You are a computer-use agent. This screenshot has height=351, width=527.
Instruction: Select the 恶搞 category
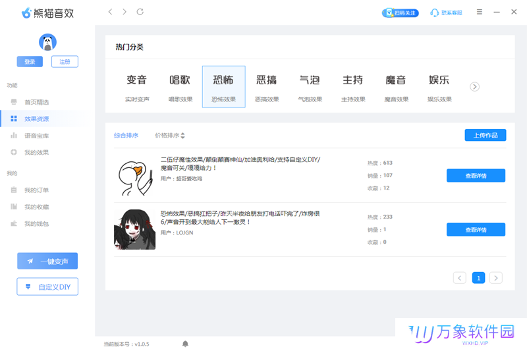[x=267, y=87]
